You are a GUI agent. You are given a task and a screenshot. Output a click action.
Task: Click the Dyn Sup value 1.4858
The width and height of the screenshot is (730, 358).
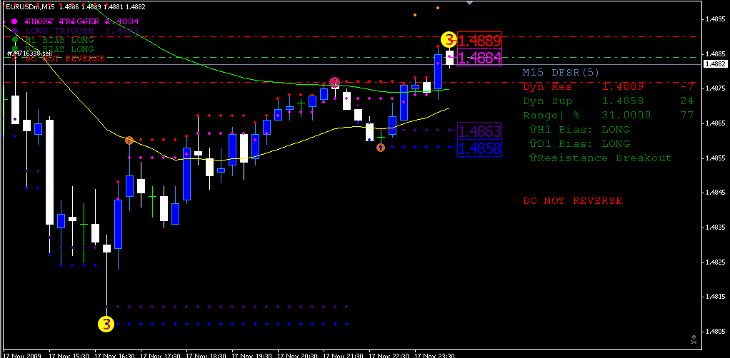click(x=623, y=101)
